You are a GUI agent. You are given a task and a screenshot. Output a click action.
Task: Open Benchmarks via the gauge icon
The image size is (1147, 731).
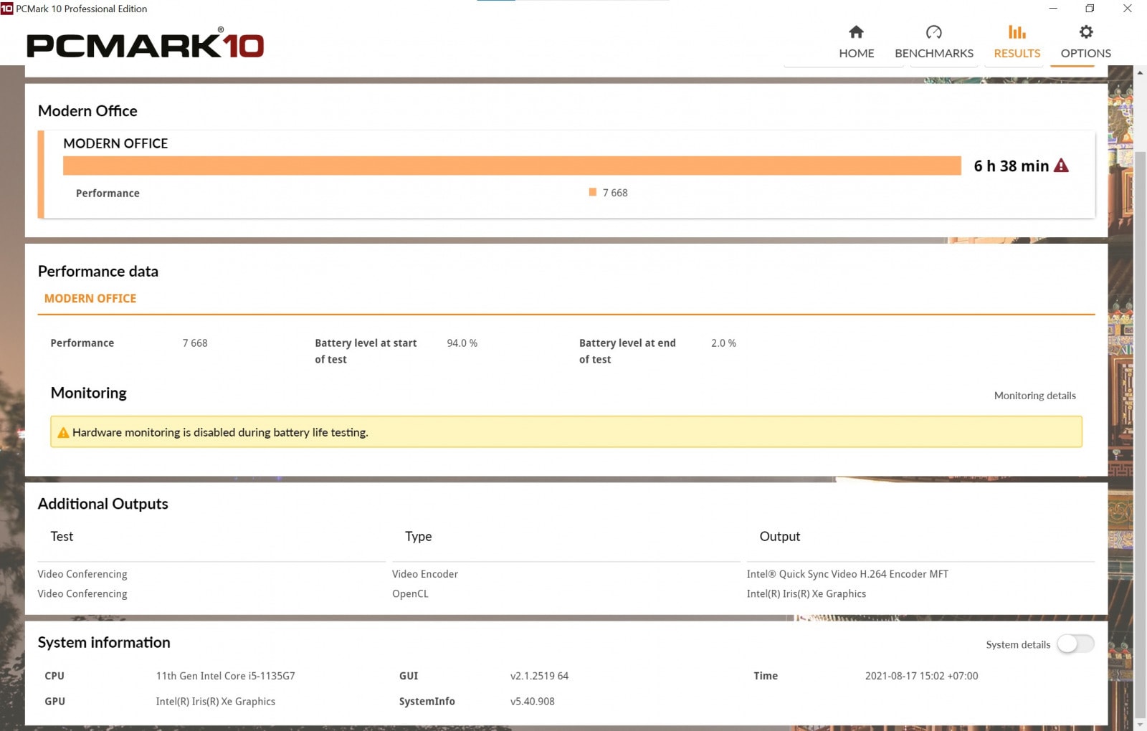click(x=933, y=32)
